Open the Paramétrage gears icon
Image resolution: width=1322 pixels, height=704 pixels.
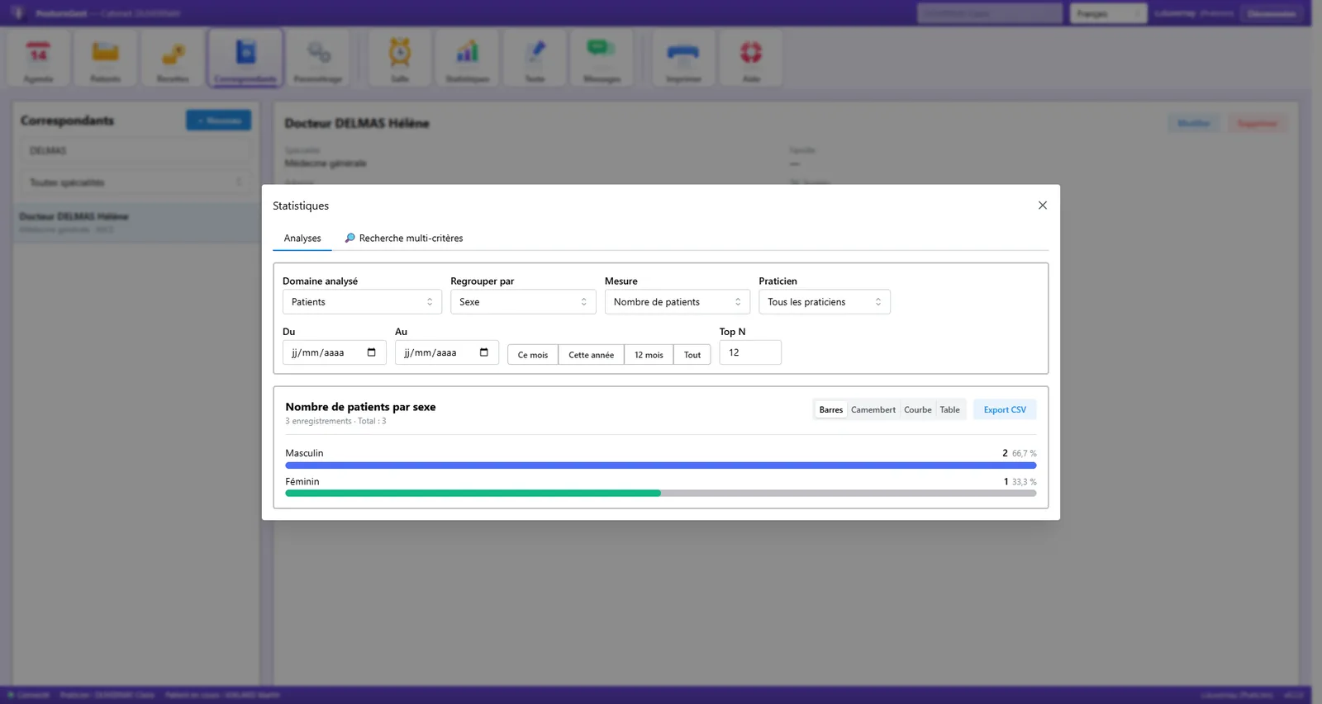click(x=318, y=57)
